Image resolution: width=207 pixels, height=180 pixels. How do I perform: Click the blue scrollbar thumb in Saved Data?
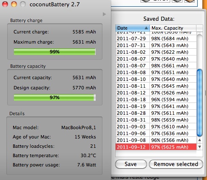point(199,102)
